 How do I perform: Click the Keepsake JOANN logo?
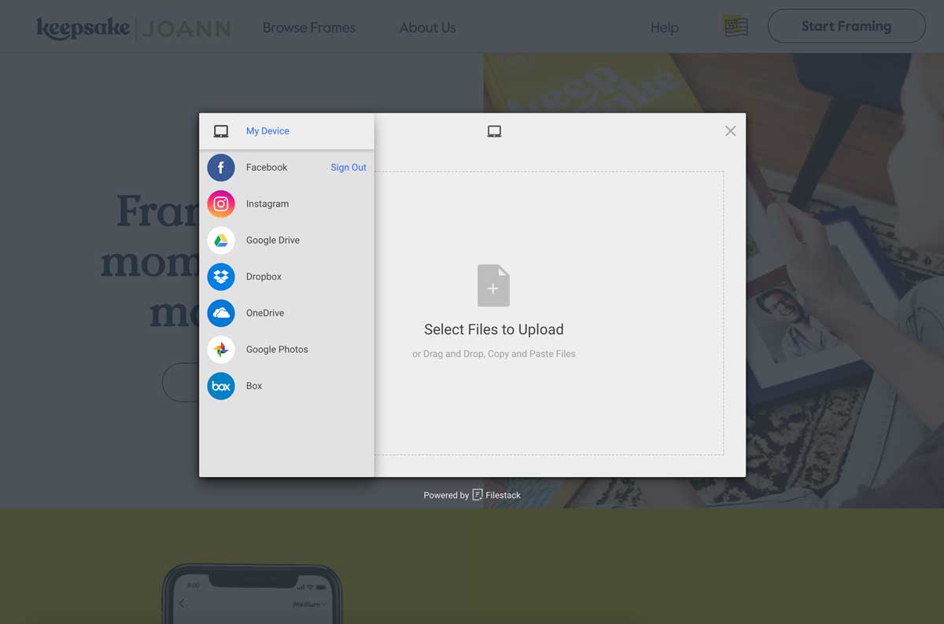[134, 28]
